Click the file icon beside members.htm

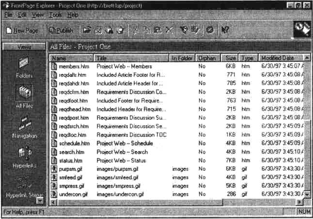(x=54, y=66)
